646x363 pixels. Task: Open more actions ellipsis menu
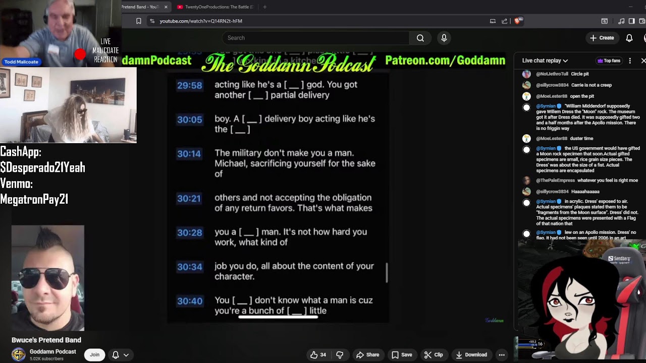[502, 355]
